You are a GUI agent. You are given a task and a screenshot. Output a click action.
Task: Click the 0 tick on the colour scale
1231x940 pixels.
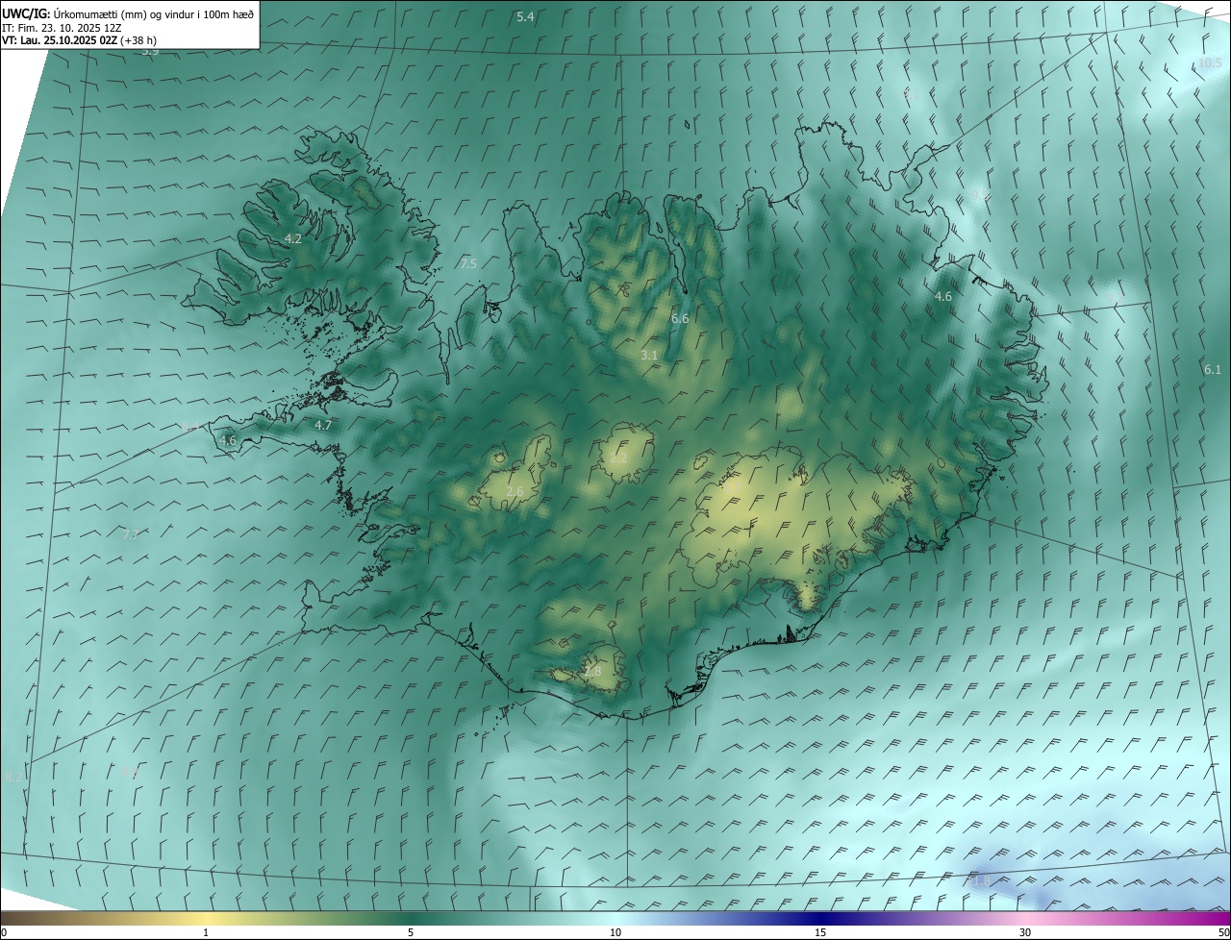coord(4,932)
